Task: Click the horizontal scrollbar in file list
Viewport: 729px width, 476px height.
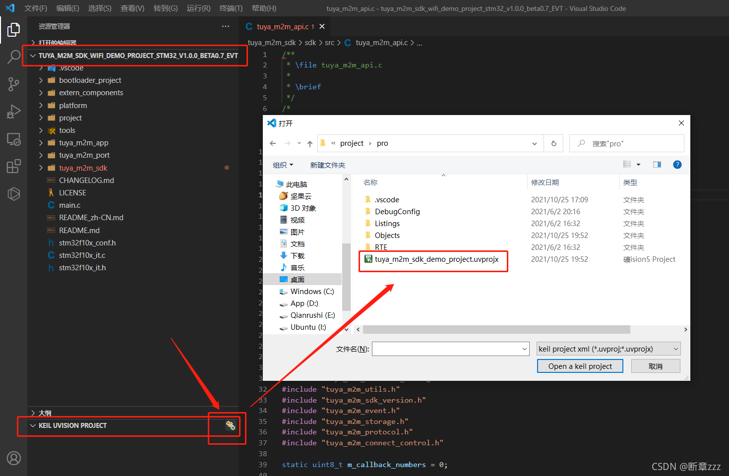Action: 496,330
